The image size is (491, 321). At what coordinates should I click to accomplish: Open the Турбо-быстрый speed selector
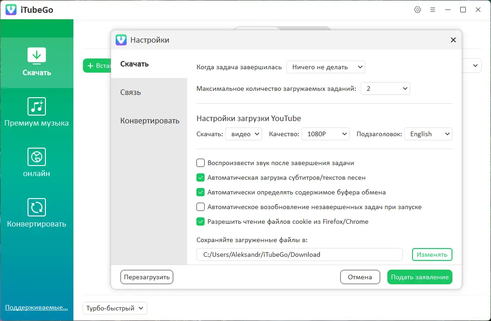pyautogui.click(x=114, y=308)
